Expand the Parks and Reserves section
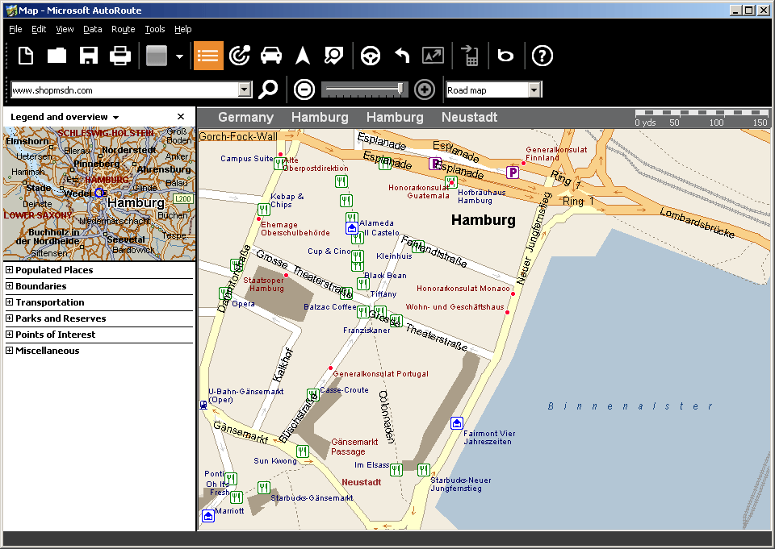This screenshot has width=775, height=549. pos(9,318)
